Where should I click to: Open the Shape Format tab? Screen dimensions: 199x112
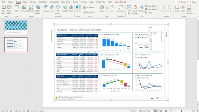tap(120, 2)
